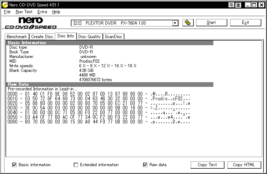
Task: Click the hex row starting with 0040
Action: click(x=99, y=112)
